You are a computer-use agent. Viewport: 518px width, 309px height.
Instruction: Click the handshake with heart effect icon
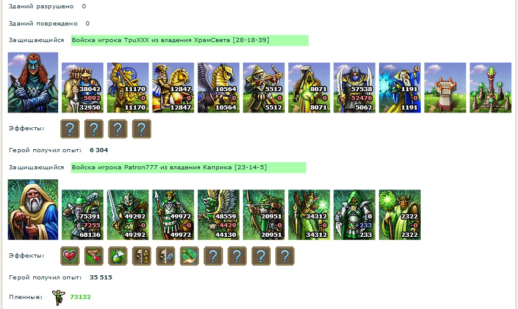click(x=94, y=256)
